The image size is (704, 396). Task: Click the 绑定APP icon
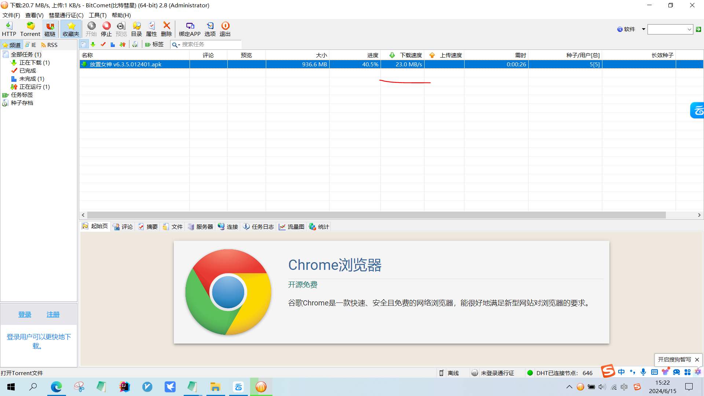click(190, 29)
